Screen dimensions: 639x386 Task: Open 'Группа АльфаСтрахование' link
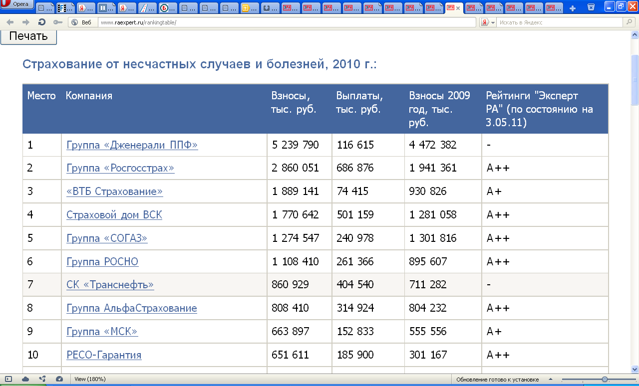coord(132,308)
